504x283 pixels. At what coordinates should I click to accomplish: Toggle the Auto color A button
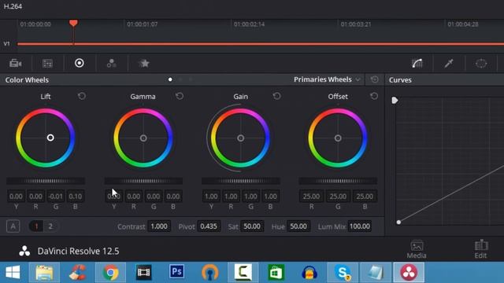[x=13, y=226]
